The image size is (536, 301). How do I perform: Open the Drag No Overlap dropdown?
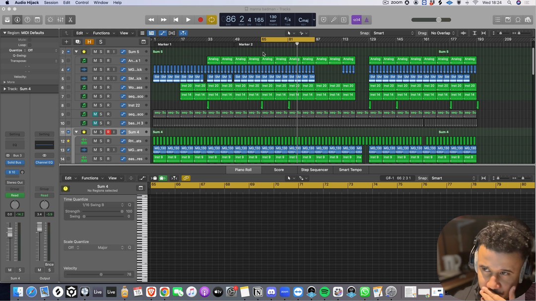[x=443, y=33]
